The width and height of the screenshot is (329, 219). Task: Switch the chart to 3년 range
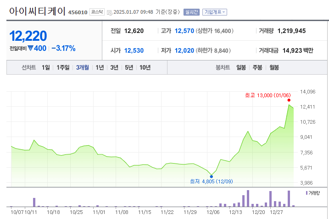click(x=114, y=67)
